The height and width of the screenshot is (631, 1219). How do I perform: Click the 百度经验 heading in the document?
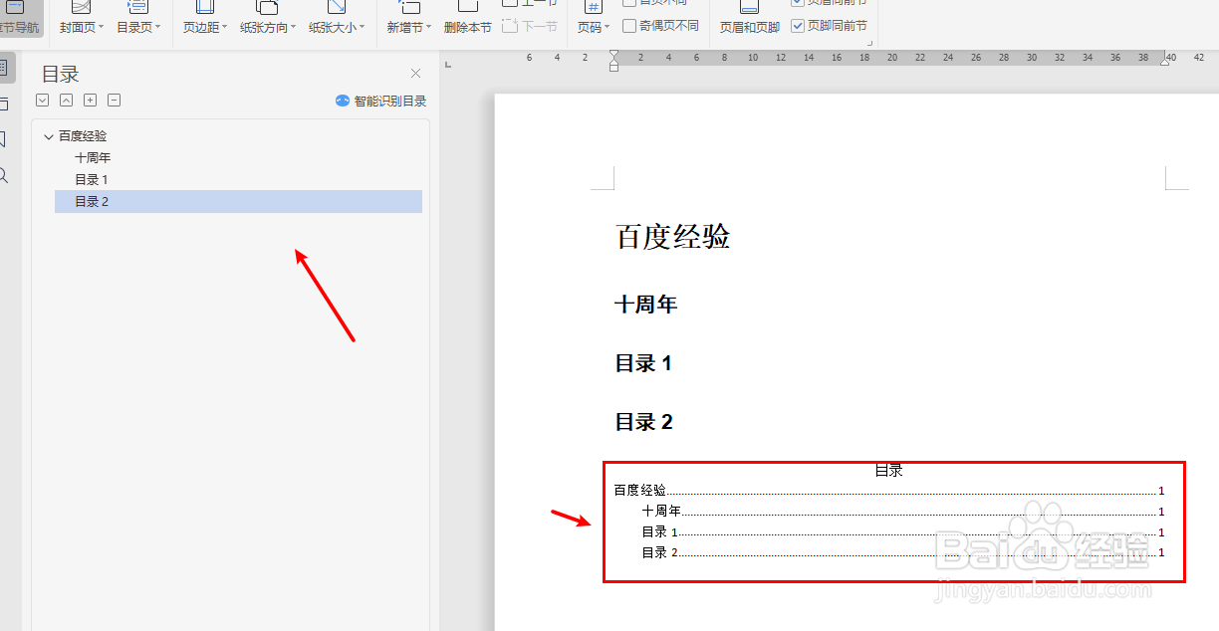point(673,237)
